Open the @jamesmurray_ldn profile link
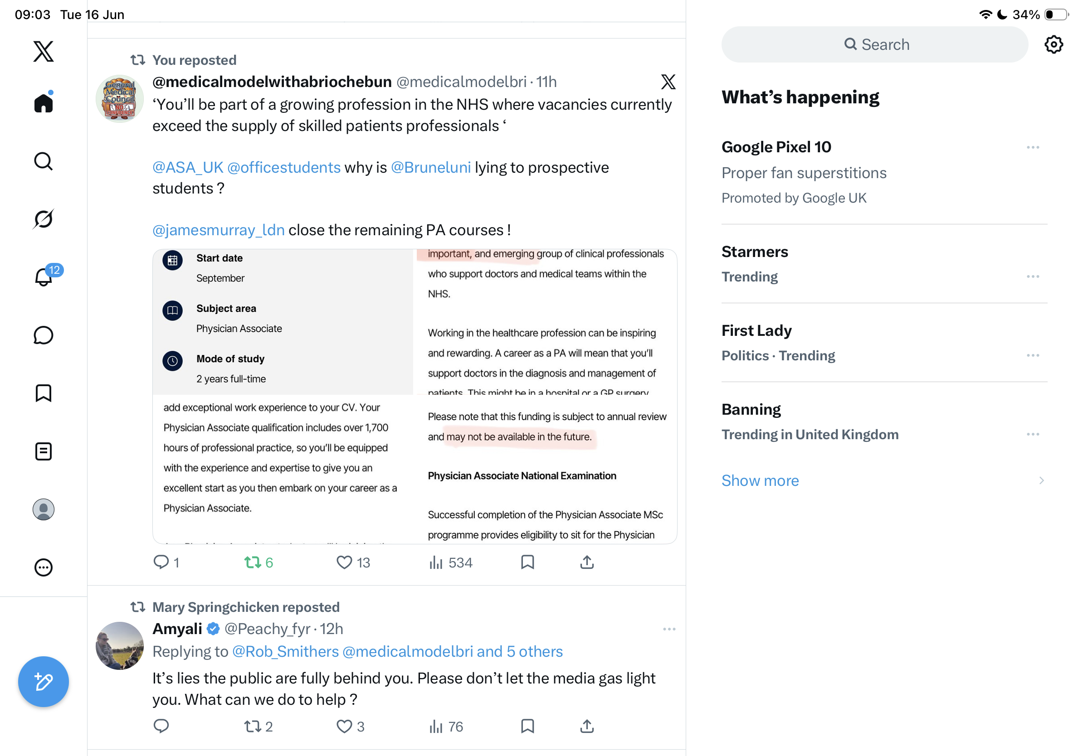Image resolution: width=1083 pixels, height=756 pixels. (x=219, y=230)
